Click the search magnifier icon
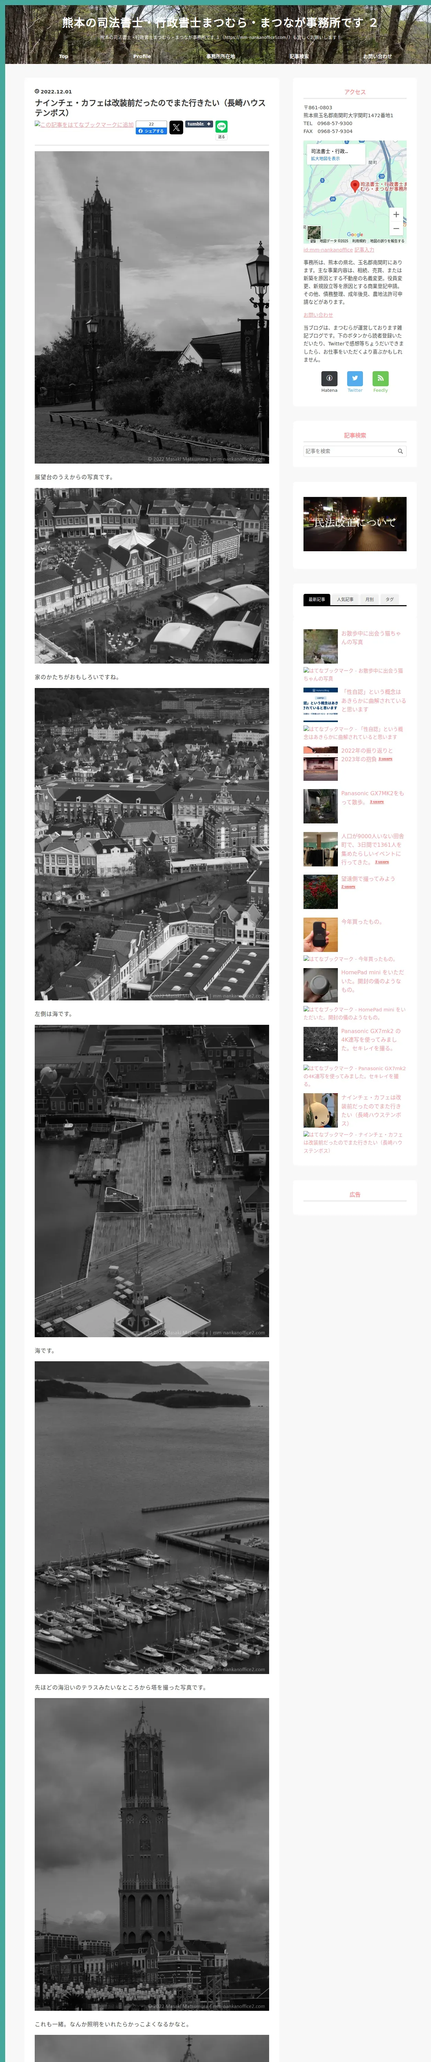Viewport: 431px width, 2062px height. coord(400,452)
